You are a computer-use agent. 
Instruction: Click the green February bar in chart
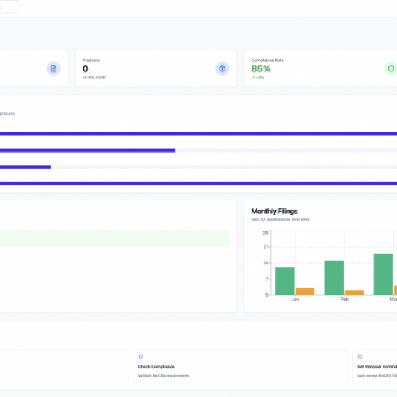334,277
